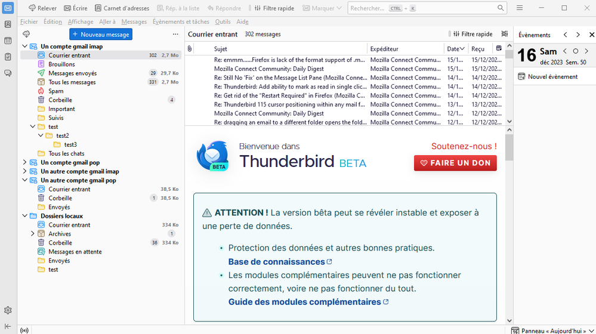
Task: Collapse Dossiers locaux
Action: point(24,216)
